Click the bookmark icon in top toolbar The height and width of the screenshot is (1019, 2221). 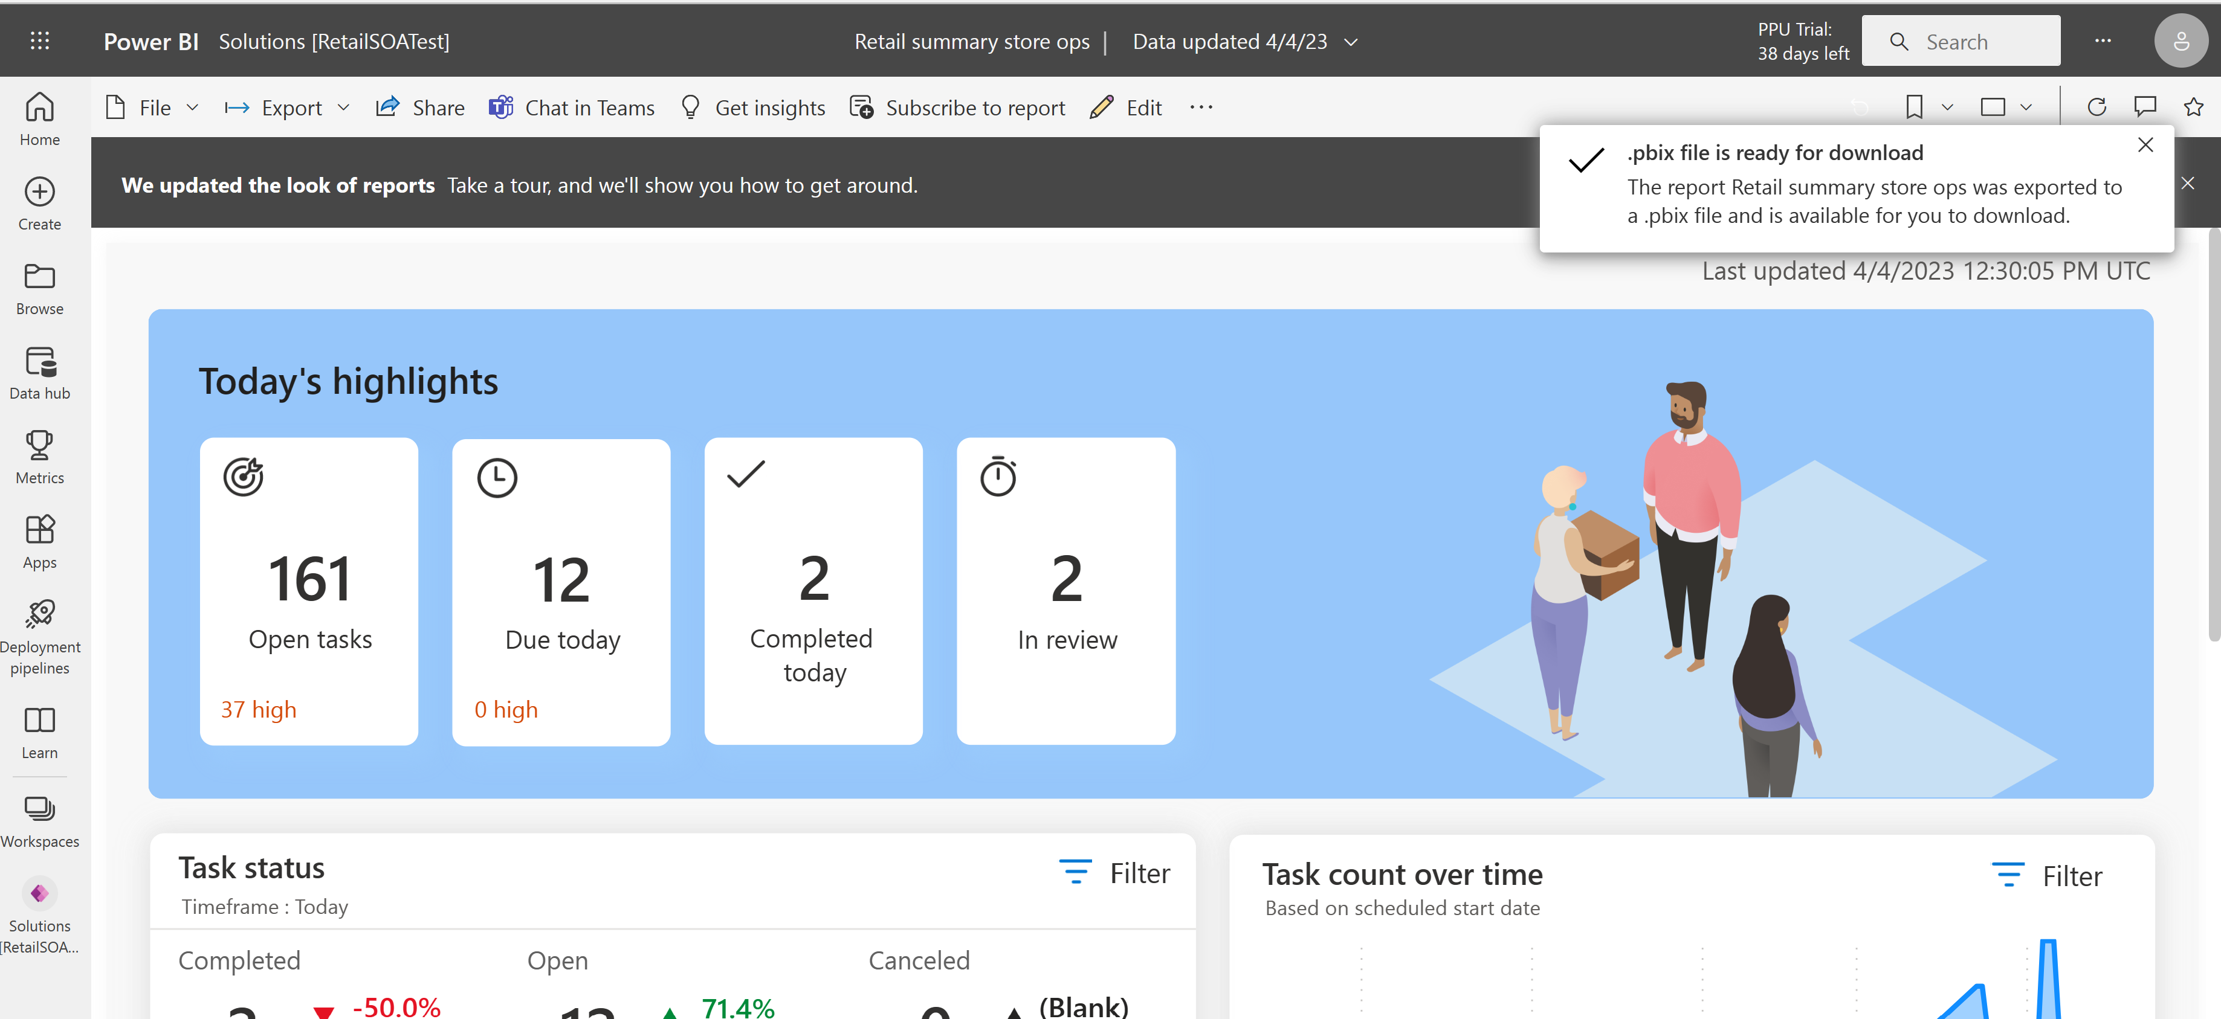(x=1915, y=108)
